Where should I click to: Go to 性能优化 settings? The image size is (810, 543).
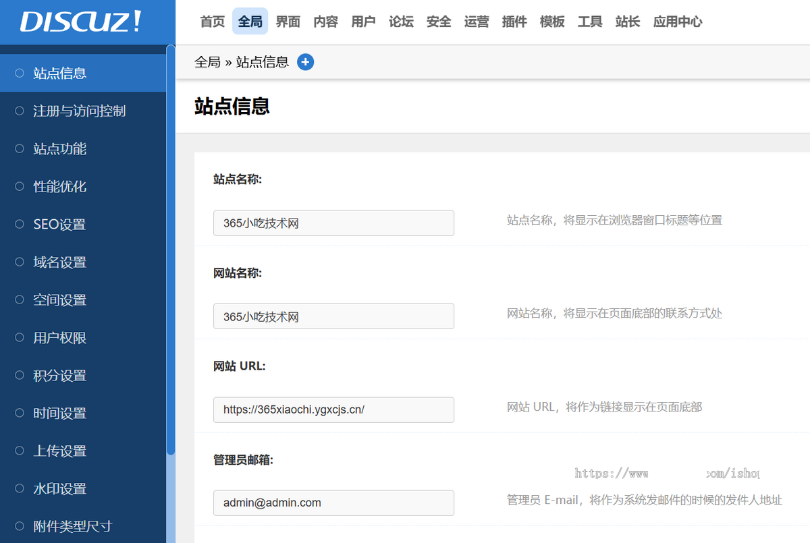pyautogui.click(x=60, y=186)
